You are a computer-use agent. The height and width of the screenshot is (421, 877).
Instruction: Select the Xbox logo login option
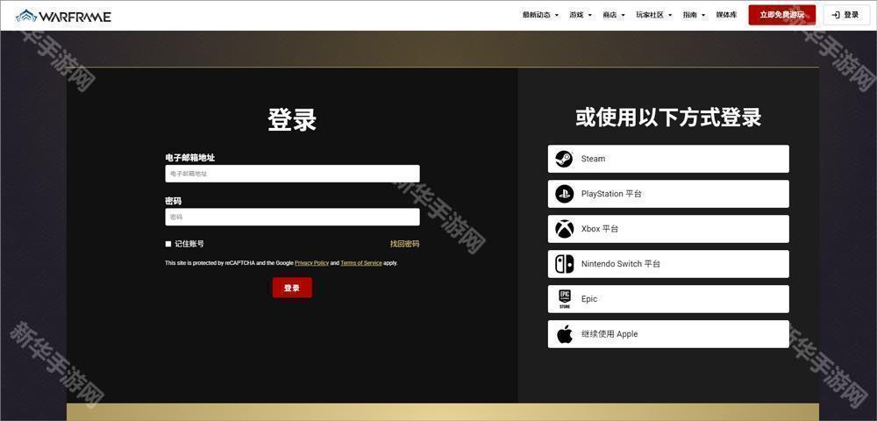coord(564,229)
